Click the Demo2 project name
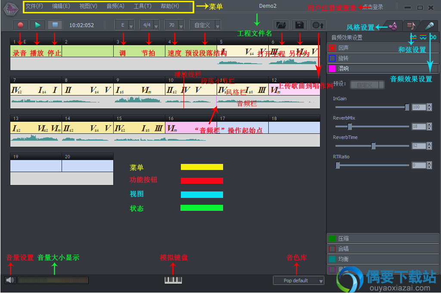This screenshot has width=441, height=293. 268,6
